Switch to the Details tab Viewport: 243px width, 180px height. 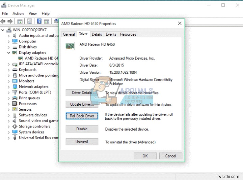pyautogui.click(x=97, y=34)
